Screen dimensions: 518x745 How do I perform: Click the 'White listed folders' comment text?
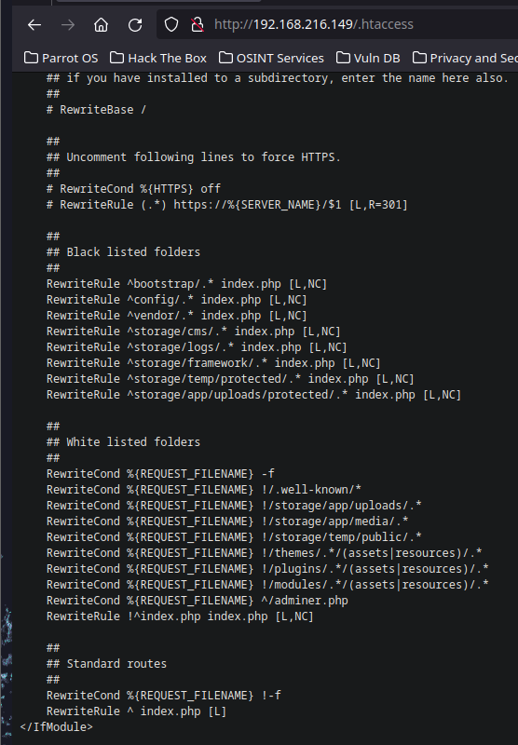pos(133,441)
